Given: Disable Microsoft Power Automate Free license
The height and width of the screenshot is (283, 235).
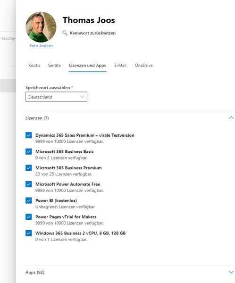Looking at the screenshot, I should click(x=28, y=184).
